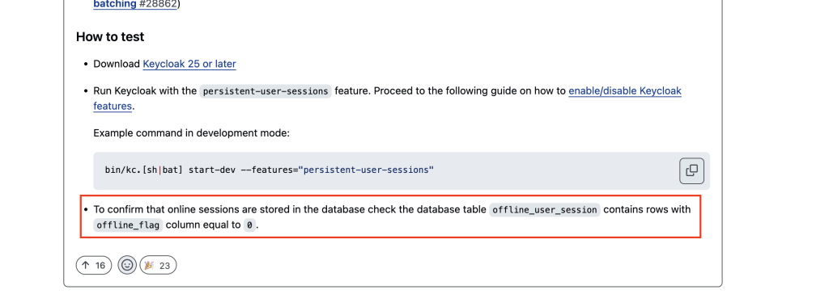Click the How to test heading
The width and height of the screenshot is (829, 294).
110,37
